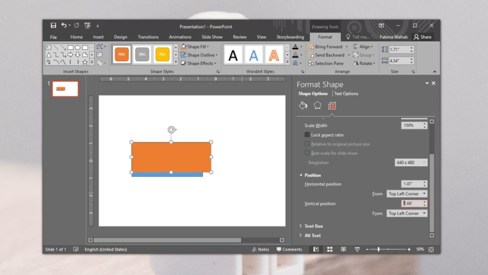Switch to the Text Options tab
This screenshot has height=275, width=488.
(x=346, y=94)
